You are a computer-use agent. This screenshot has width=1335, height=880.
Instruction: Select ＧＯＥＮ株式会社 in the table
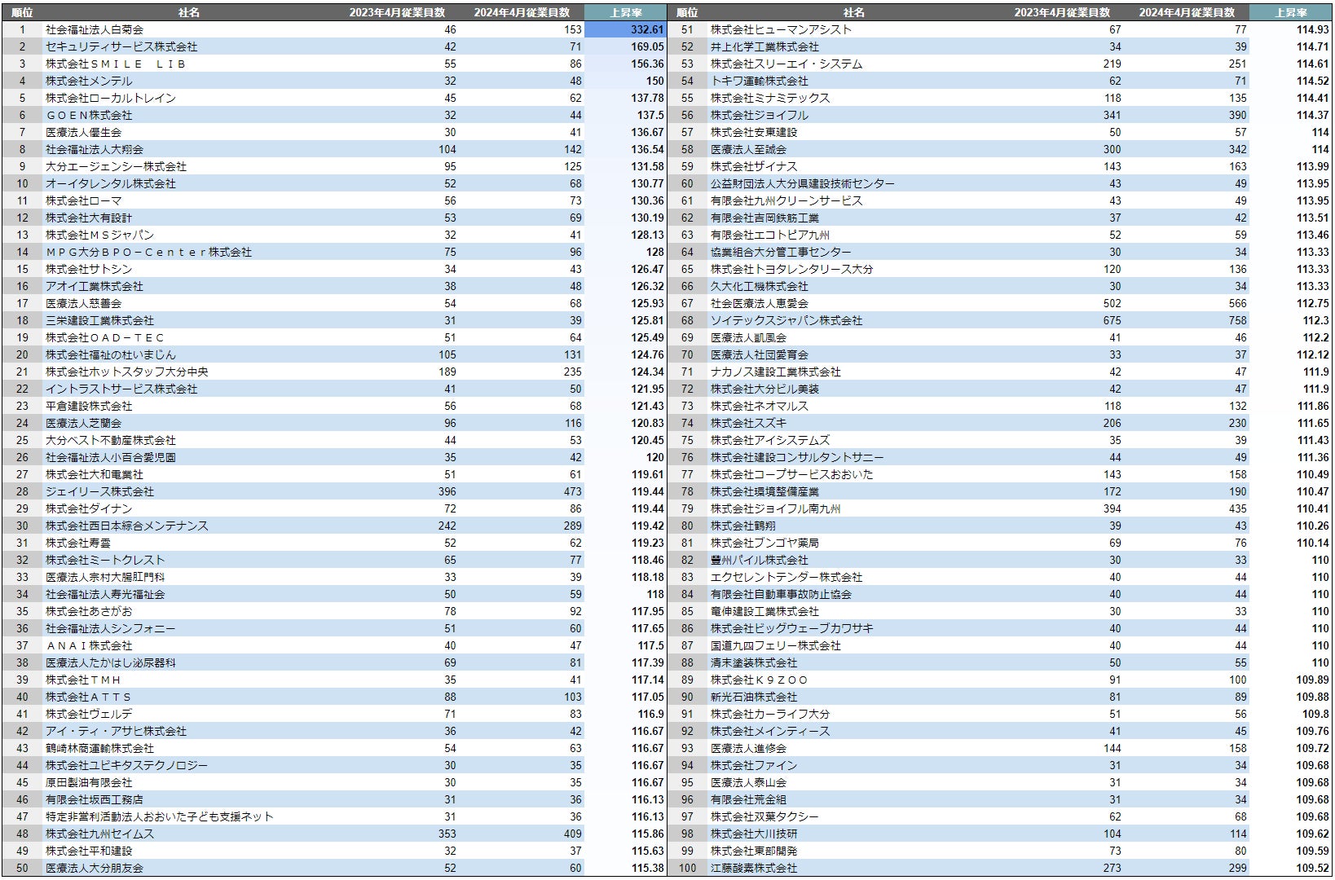[x=89, y=115]
